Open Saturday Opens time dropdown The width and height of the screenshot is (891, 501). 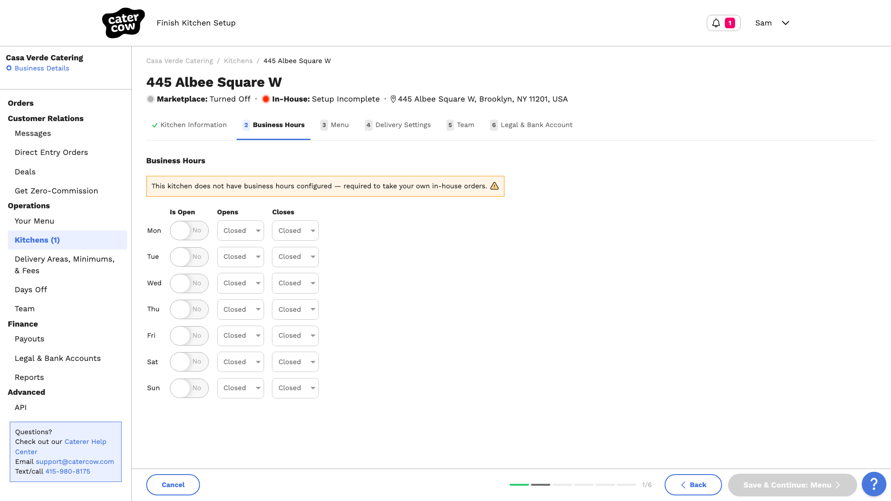pyautogui.click(x=240, y=362)
